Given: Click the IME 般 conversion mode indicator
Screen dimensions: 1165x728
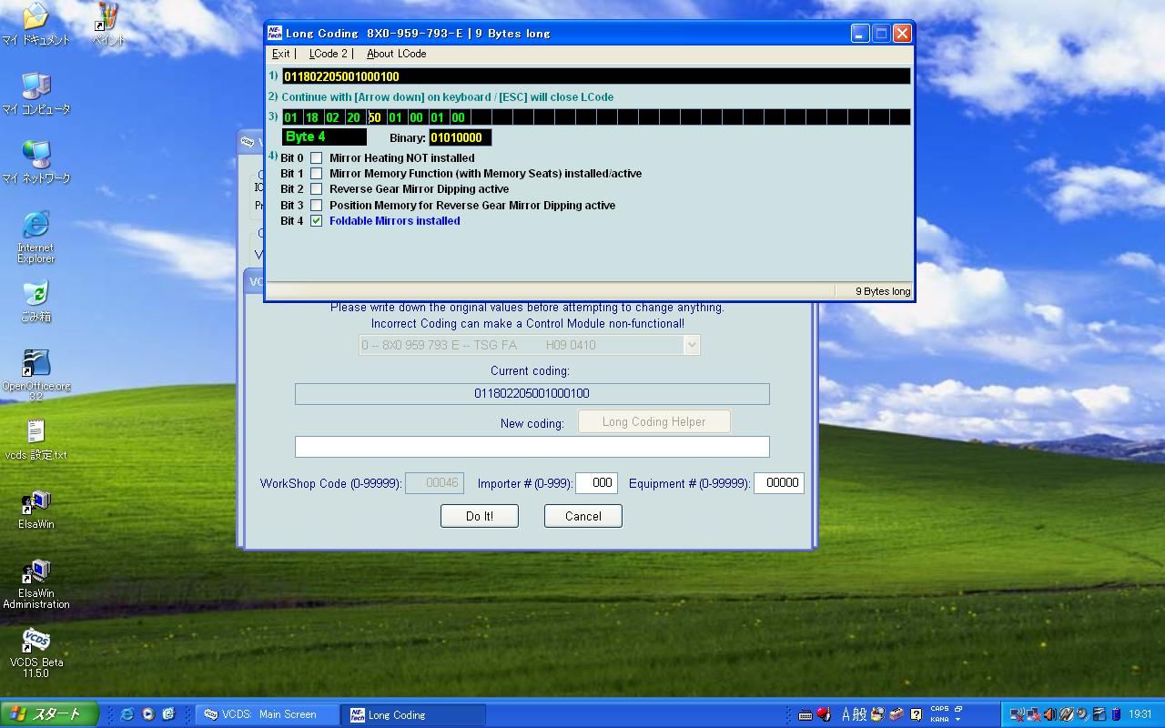Looking at the screenshot, I should 861,714.
